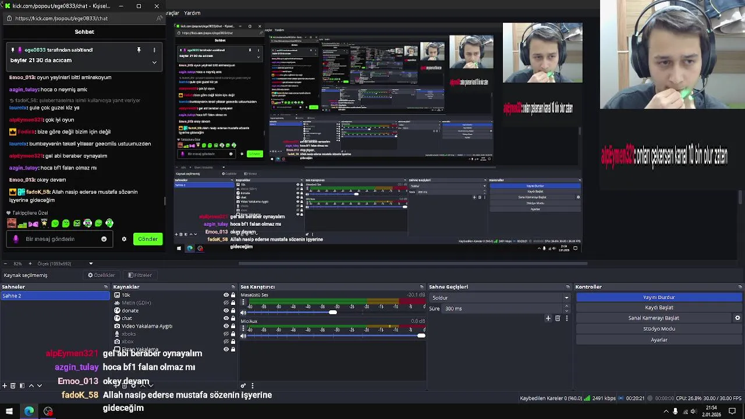
Task: Add a new scene with plus icon
Action: click(x=5, y=385)
